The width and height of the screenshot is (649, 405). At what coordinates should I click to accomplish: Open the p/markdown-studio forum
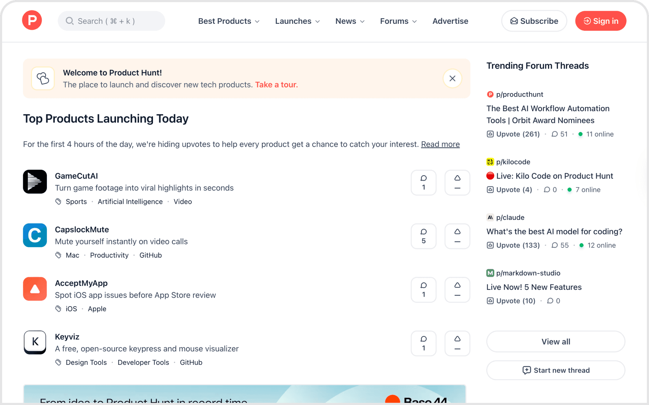click(528, 273)
